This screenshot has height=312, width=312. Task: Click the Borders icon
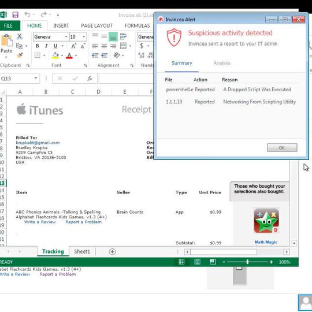(38, 55)
